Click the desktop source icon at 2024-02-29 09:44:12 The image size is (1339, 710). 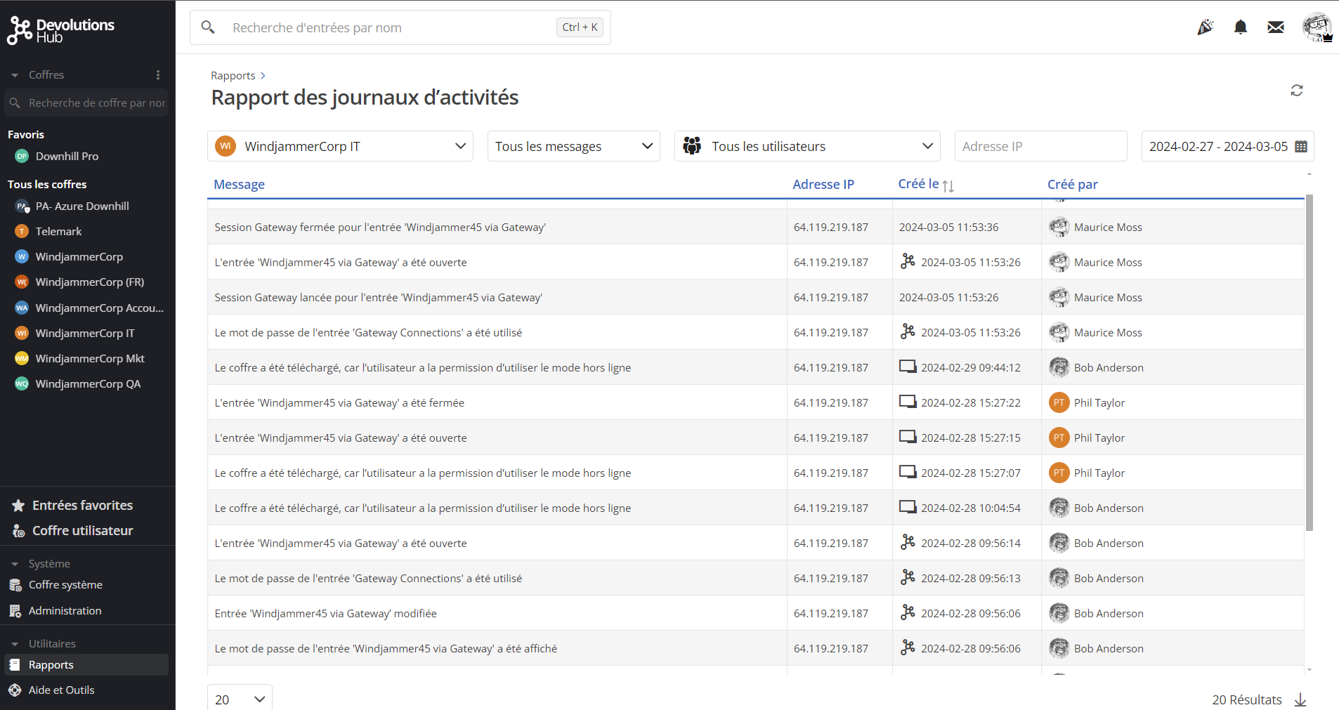908,367
